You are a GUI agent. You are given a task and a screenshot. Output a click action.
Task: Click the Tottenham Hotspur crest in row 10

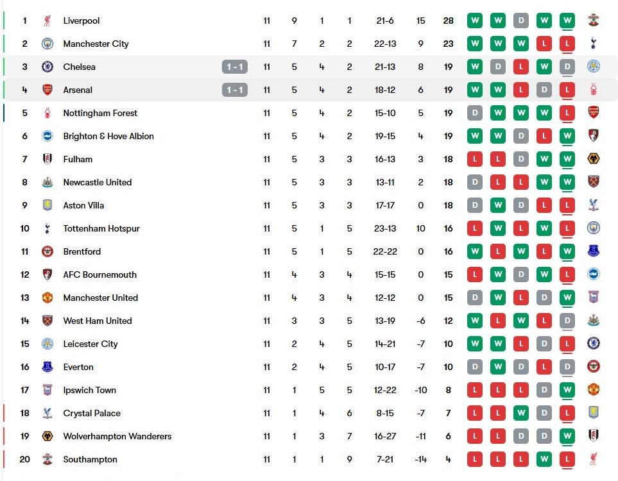(47, 228)
